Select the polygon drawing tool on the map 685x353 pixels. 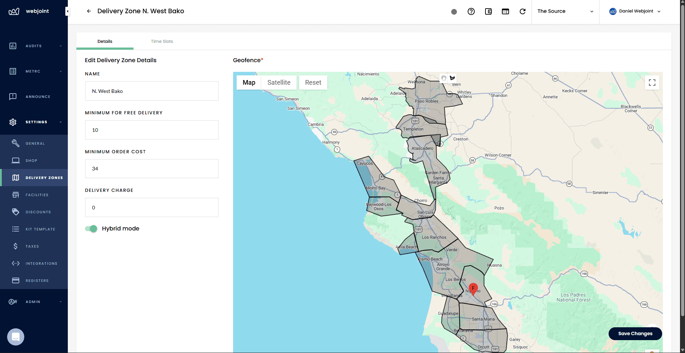[452, 78]
